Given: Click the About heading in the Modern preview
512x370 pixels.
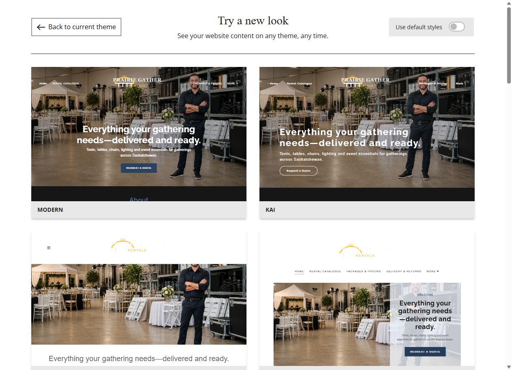Looking at the screenshot, I should pyautogui.click(x=139, y=199).
